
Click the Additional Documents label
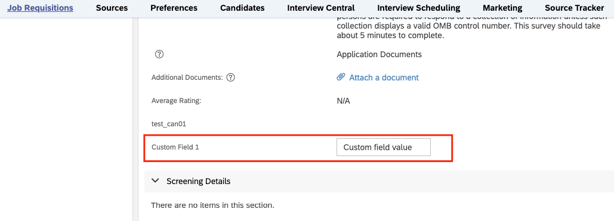coord(187,77)
